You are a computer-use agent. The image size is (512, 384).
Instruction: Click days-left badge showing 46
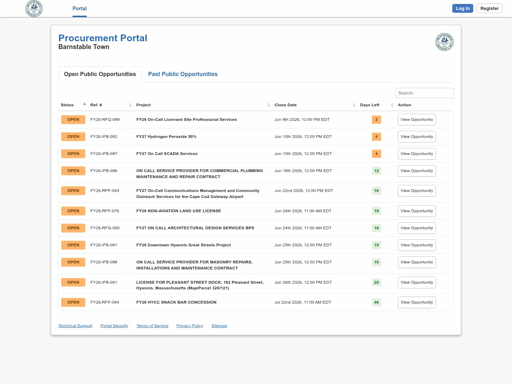[376, 302]
